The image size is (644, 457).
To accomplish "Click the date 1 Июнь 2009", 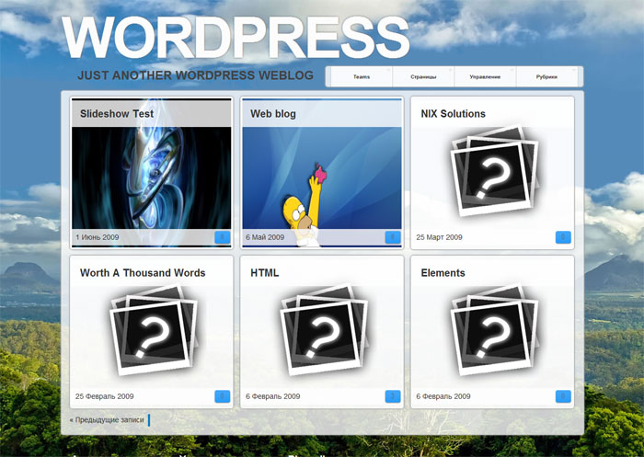I will click(x=97, y=237).
